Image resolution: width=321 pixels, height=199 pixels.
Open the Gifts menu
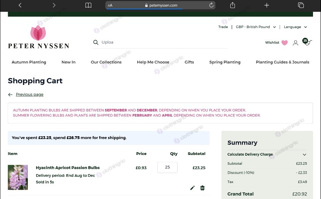point(189,62)
